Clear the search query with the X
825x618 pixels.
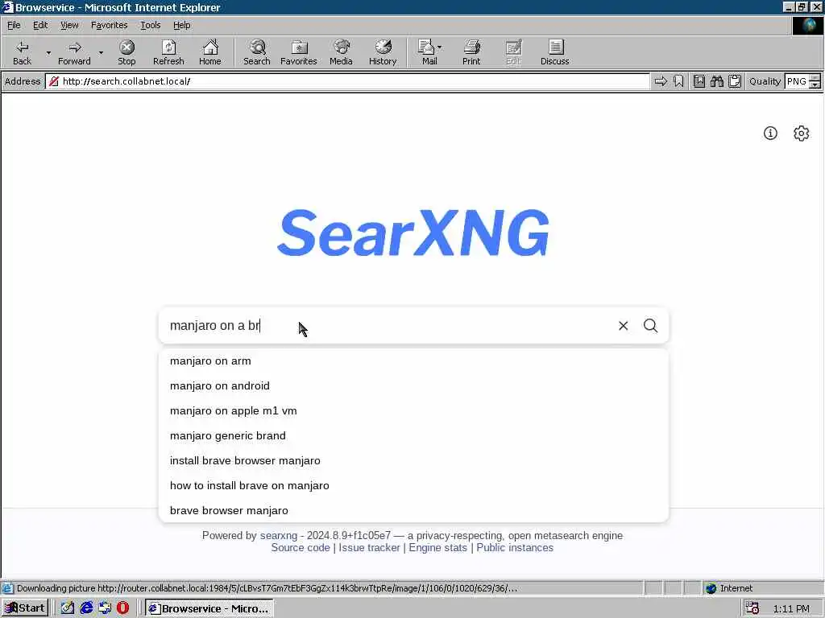coord(623,326)
